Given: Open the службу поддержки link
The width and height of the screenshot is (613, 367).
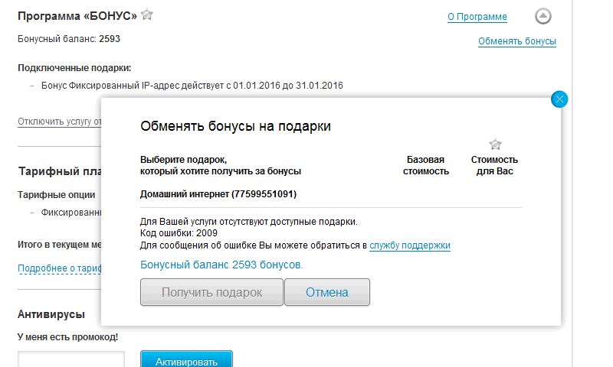Looking at the screenshot, I should (x=409, y=245).
